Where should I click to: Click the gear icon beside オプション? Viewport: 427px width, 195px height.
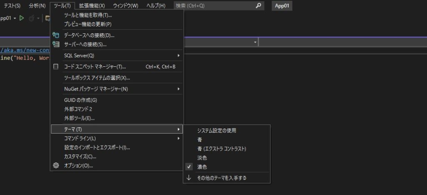56,166
